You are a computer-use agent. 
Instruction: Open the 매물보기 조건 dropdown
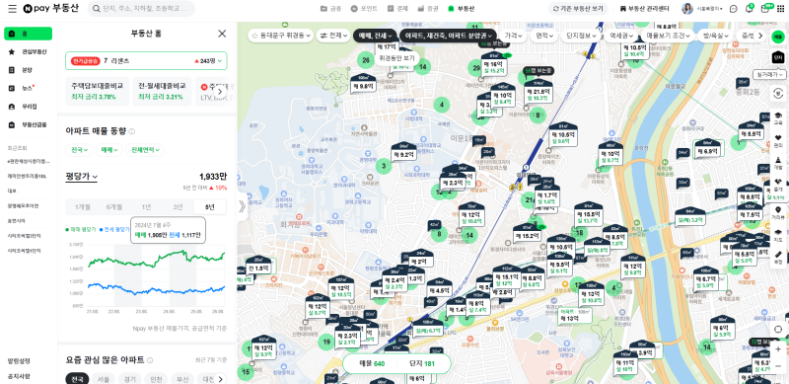pyautogui.click(x=669, y=36)
